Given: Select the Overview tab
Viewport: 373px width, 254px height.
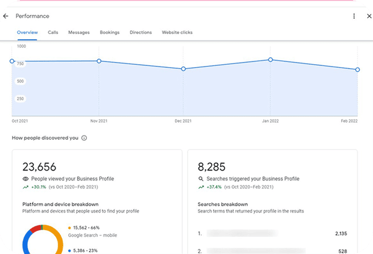Looking at the screenshot, I should pyautogui.click(x=27, y=32).
